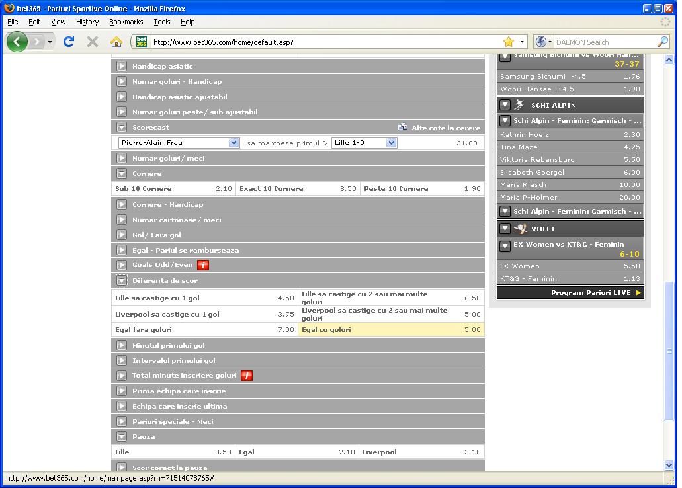Viewport: 682px width, 488px height.
Task: Reload the current page
Action: [x=69, y=42]
